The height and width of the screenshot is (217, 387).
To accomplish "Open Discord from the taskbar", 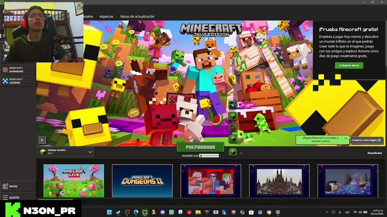I will click(x=163, y=212).
